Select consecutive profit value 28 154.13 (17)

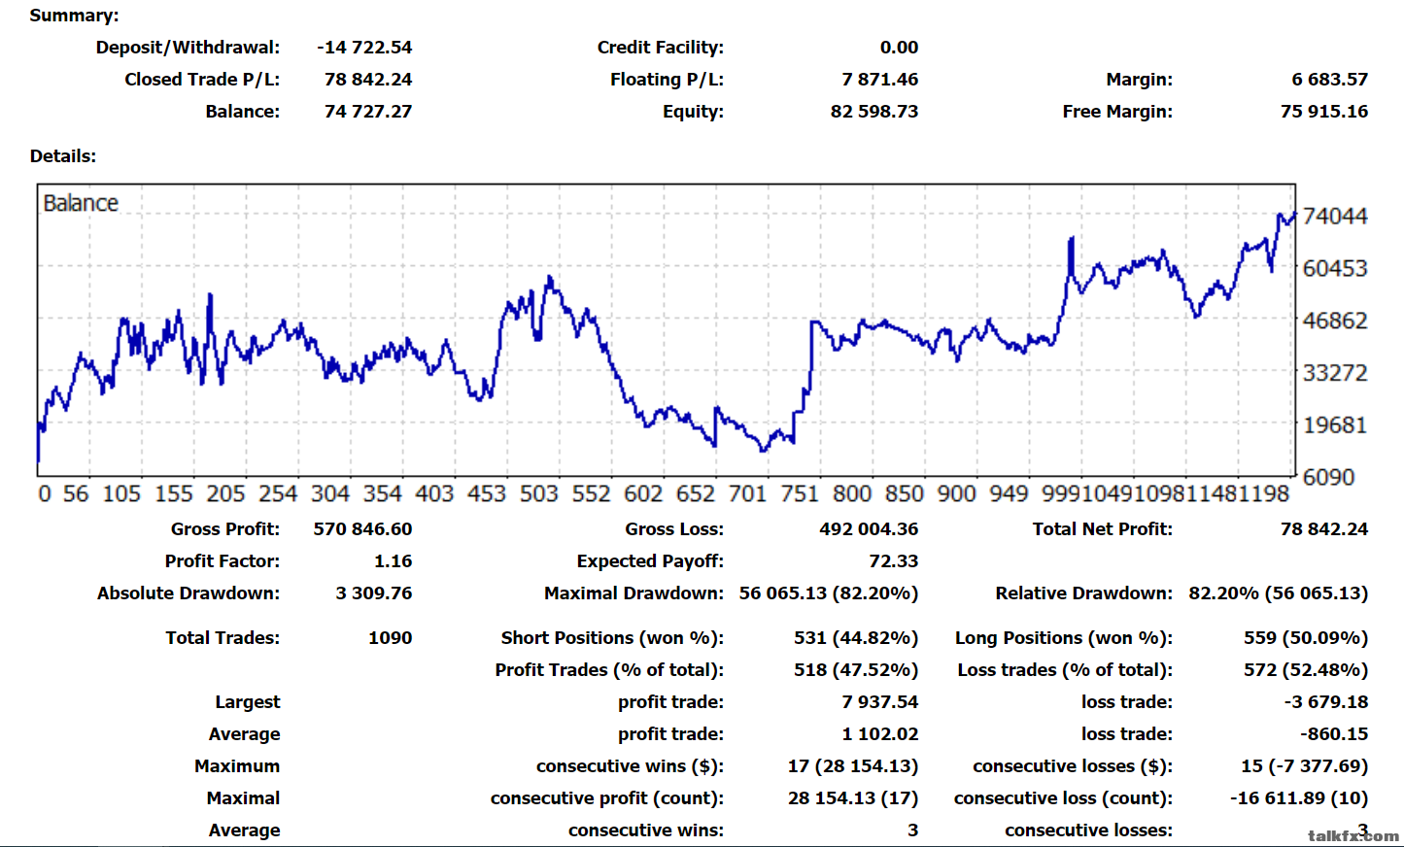(853, 797)
